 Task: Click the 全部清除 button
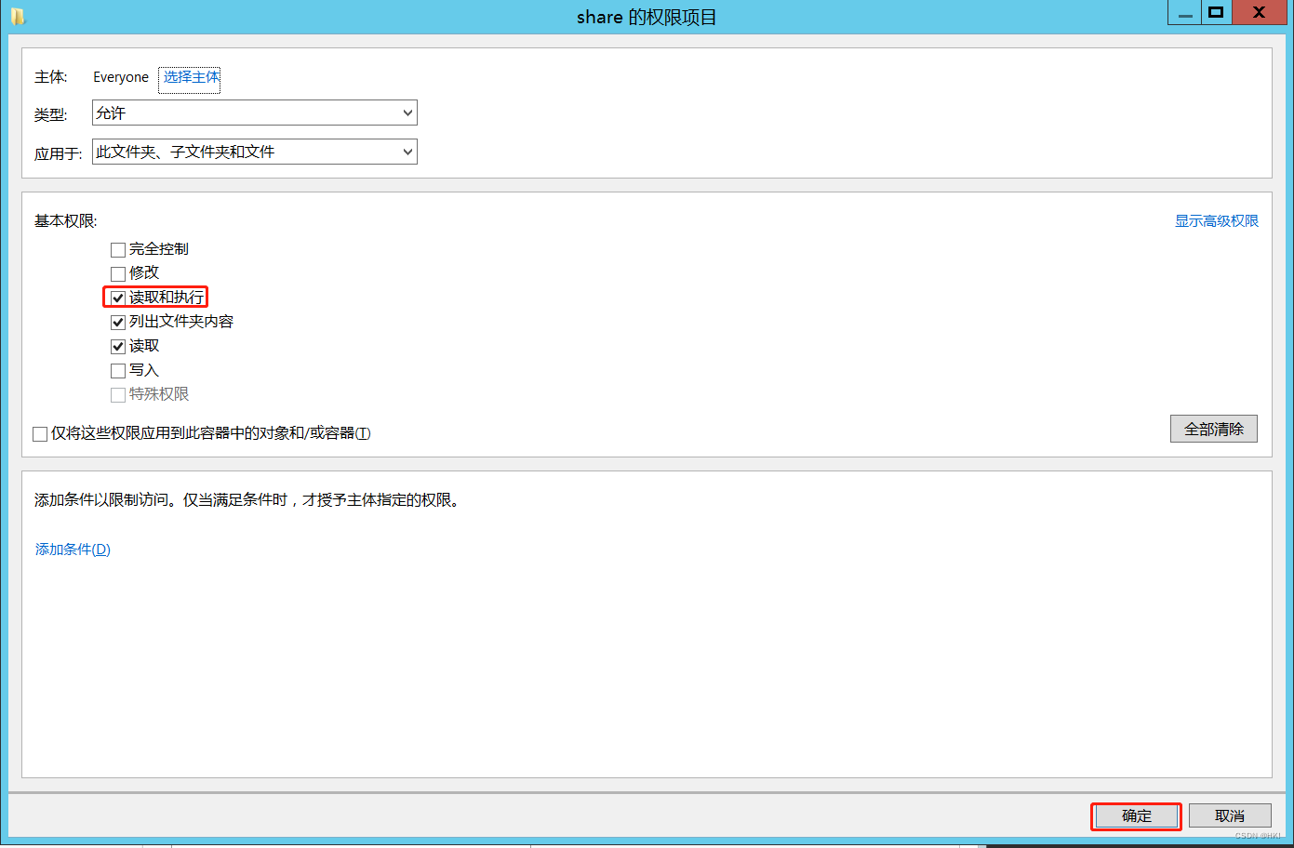(1213, 429)
